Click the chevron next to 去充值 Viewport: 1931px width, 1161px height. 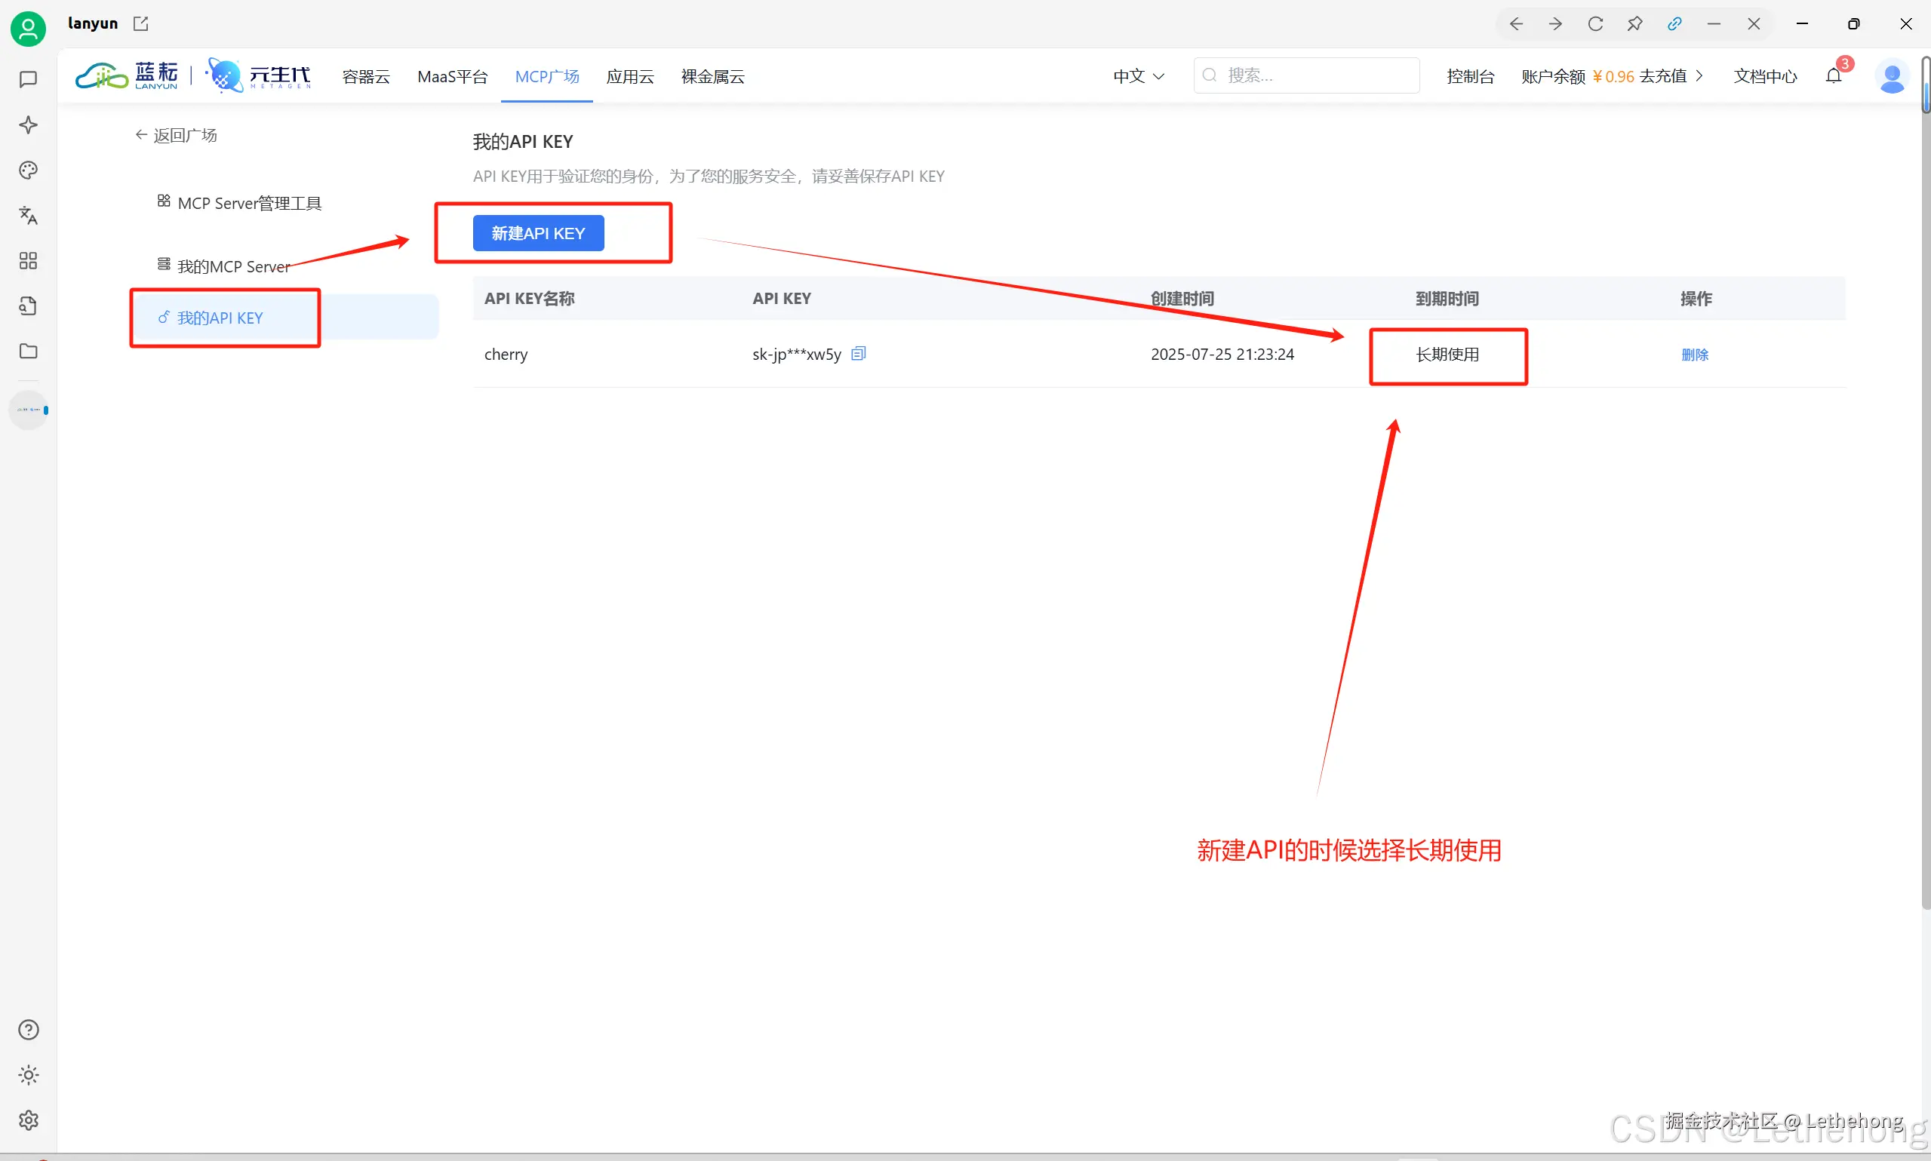[x=1701, y=76]
